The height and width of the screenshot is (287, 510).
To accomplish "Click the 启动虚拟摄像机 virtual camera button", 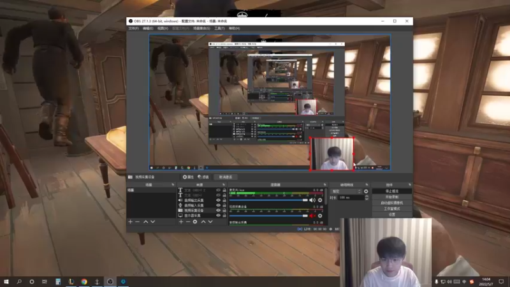I will (391, 203).
